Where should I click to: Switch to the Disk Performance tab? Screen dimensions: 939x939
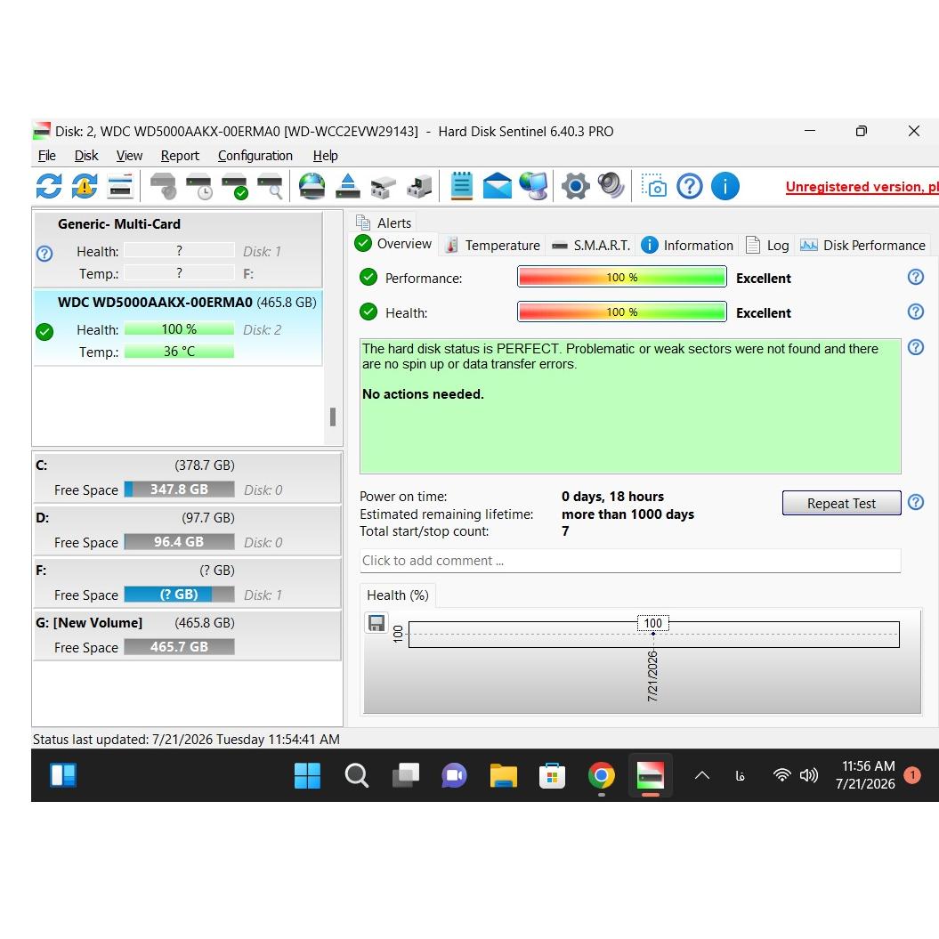(863, 246)
